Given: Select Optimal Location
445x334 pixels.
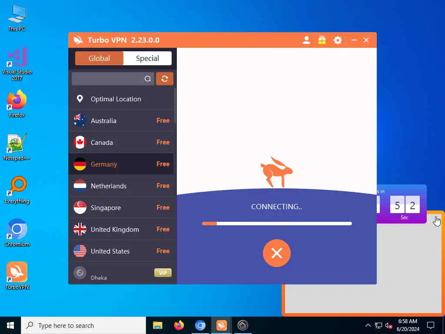Looking at the screenshot, I should (121, 99).
